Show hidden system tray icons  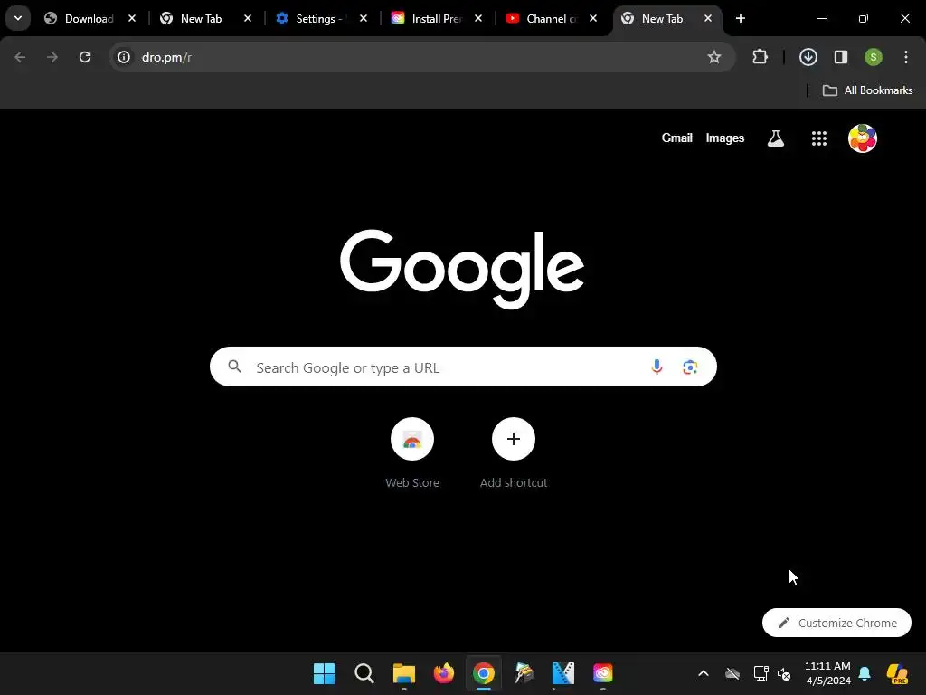pyautogui.click(x=704, y=673)
